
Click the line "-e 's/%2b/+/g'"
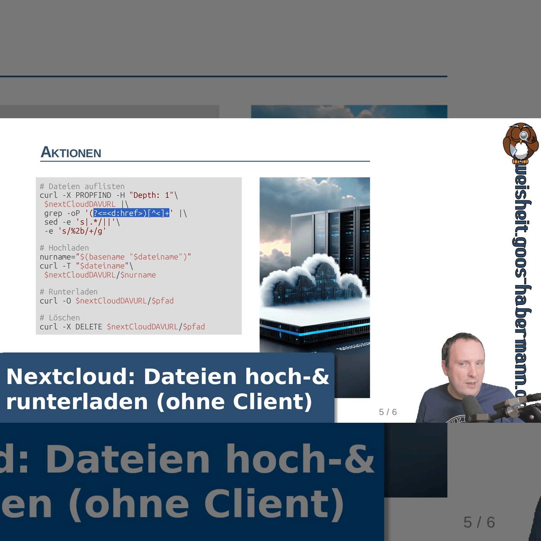coord(75,231)
